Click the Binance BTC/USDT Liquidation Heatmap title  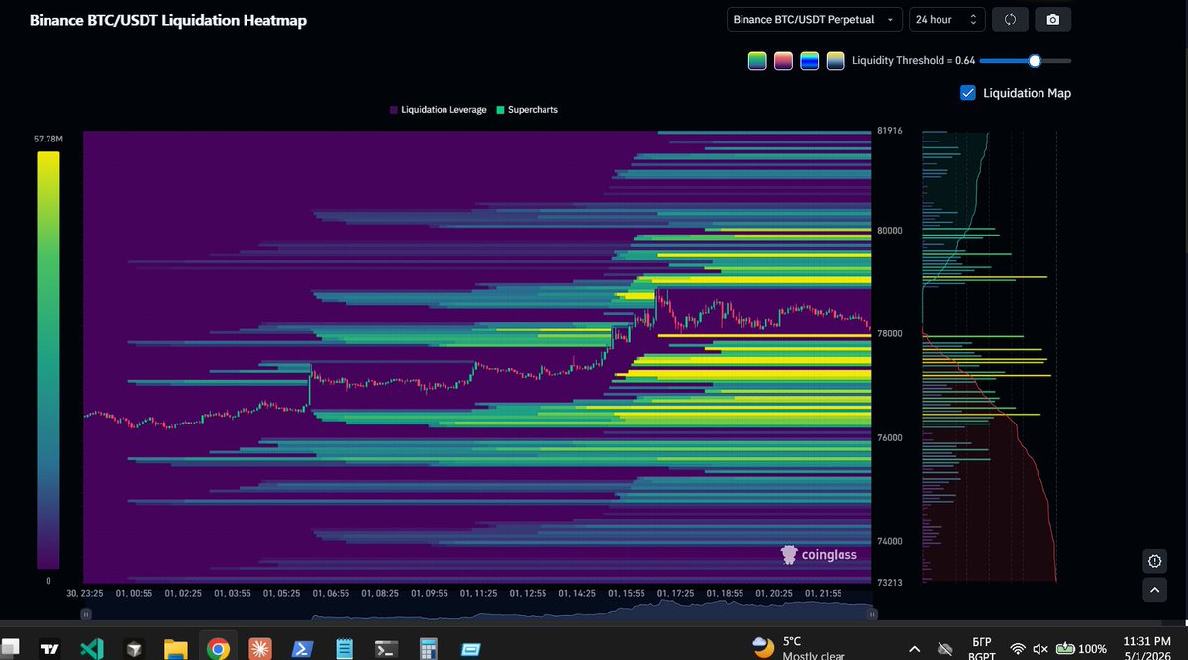pyautogui.click(x=168, y=20)
